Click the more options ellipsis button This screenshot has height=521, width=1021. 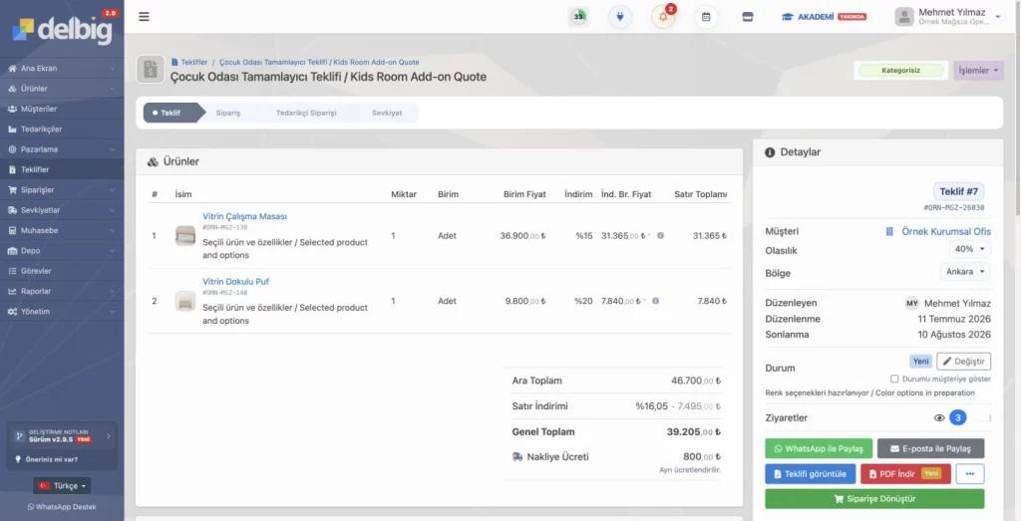click(x=969, y=473)
